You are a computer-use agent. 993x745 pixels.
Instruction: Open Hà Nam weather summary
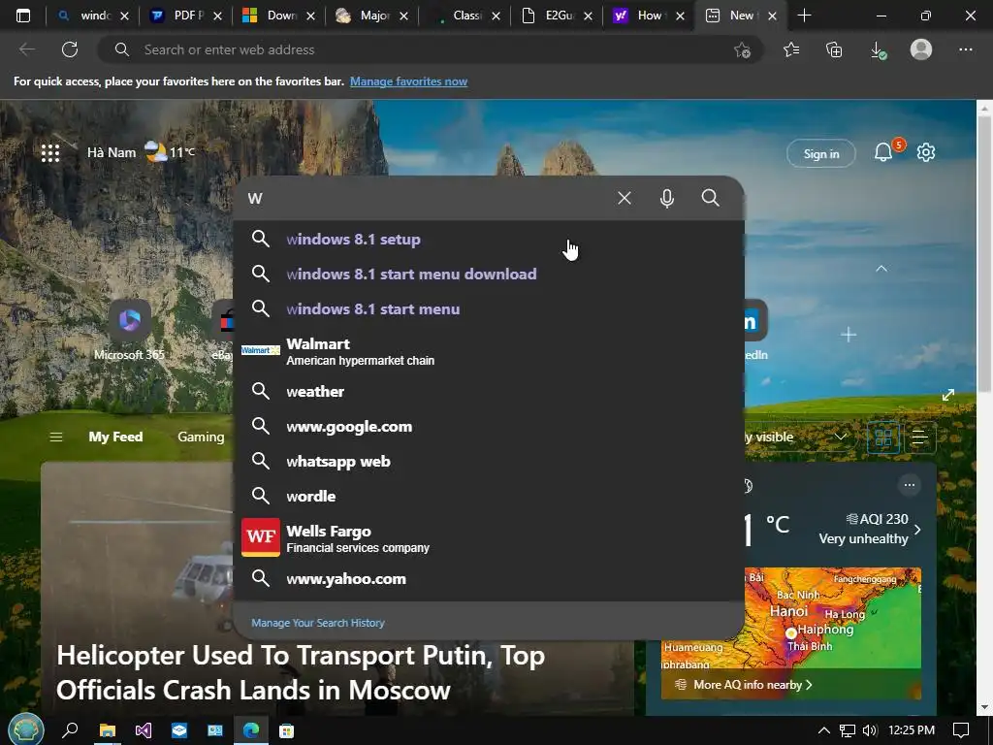tap(141, 152)
